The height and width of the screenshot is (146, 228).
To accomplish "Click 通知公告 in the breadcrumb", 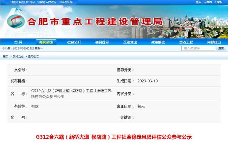I will click(33, 57).
